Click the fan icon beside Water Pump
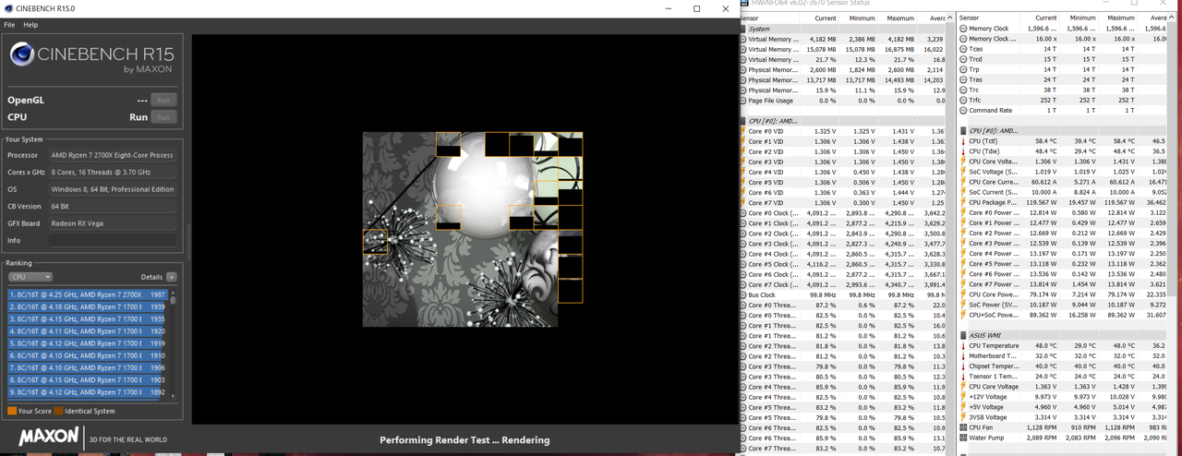The height and width of the screenshot is (456, 1182). [963, 438]
